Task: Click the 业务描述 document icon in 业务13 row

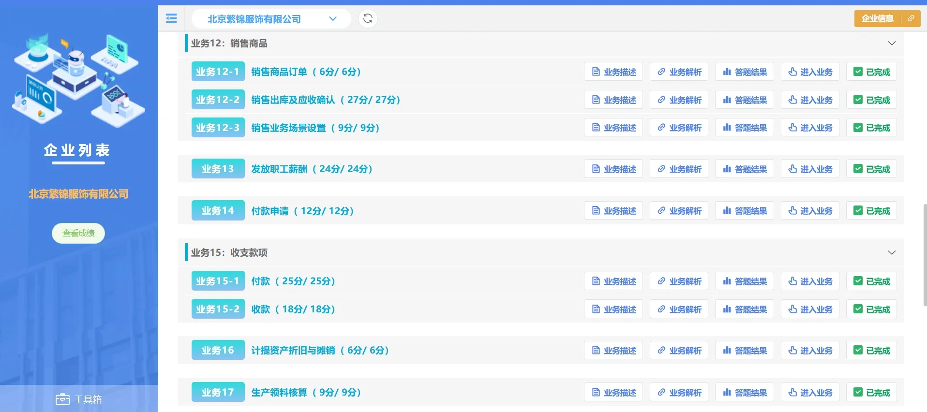Action: (x=596, y=169)
